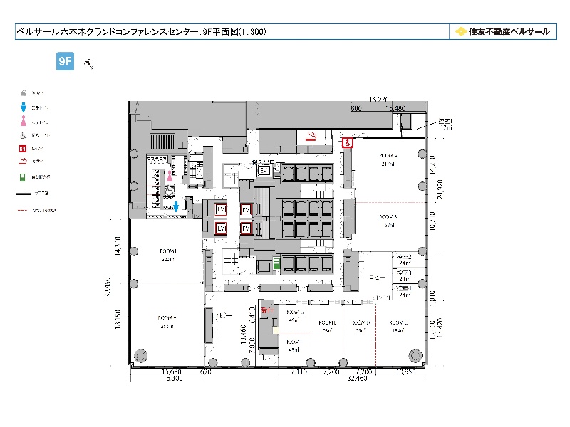This screenshot has width=570, height=427.
Task: Click the 6,410 vertical dimension
Action: (x=253, y=315)
